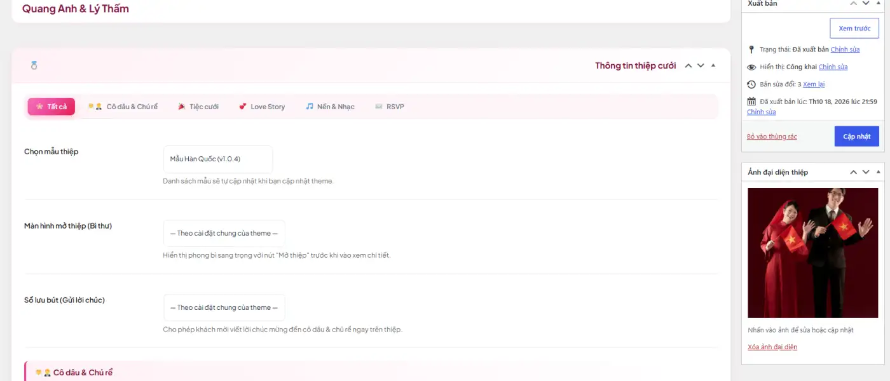Click the Cập nhật button
The height and width of the screenshot is (381, 890).
point(857,137)
